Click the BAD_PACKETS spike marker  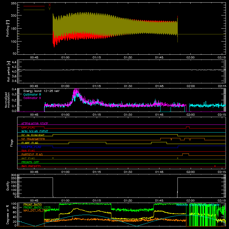[x=215, y=166]
